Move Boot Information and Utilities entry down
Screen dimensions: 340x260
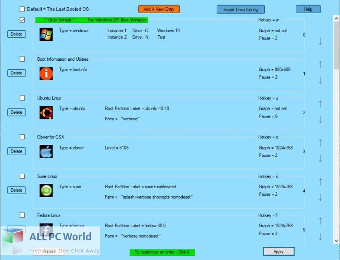tap(320, 80)
